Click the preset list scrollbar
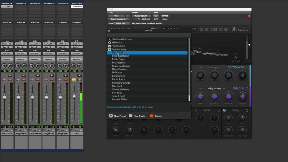 pos(189,70)
